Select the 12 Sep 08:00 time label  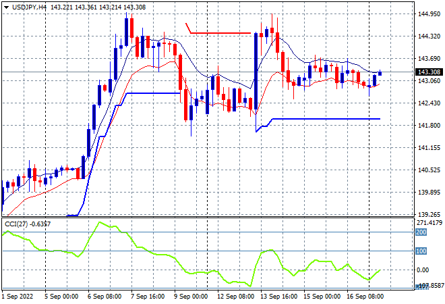click(x=235, y=297)
